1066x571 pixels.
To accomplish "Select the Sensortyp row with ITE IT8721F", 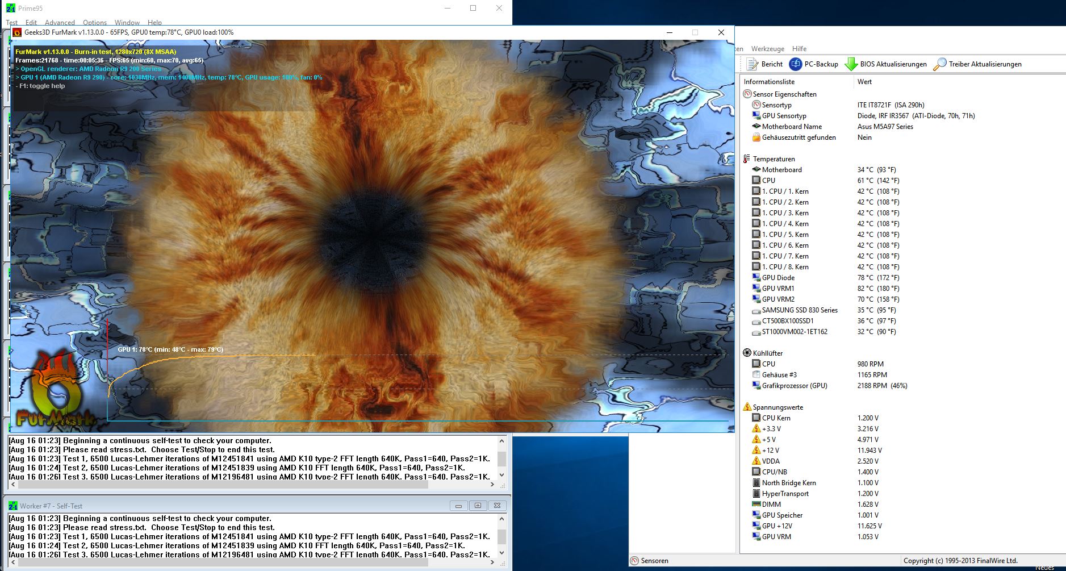I will 902,105.
